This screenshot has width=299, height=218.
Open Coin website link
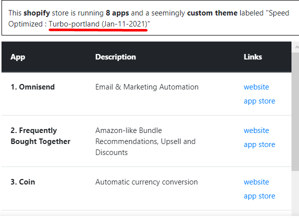click(x=256, y=182)
